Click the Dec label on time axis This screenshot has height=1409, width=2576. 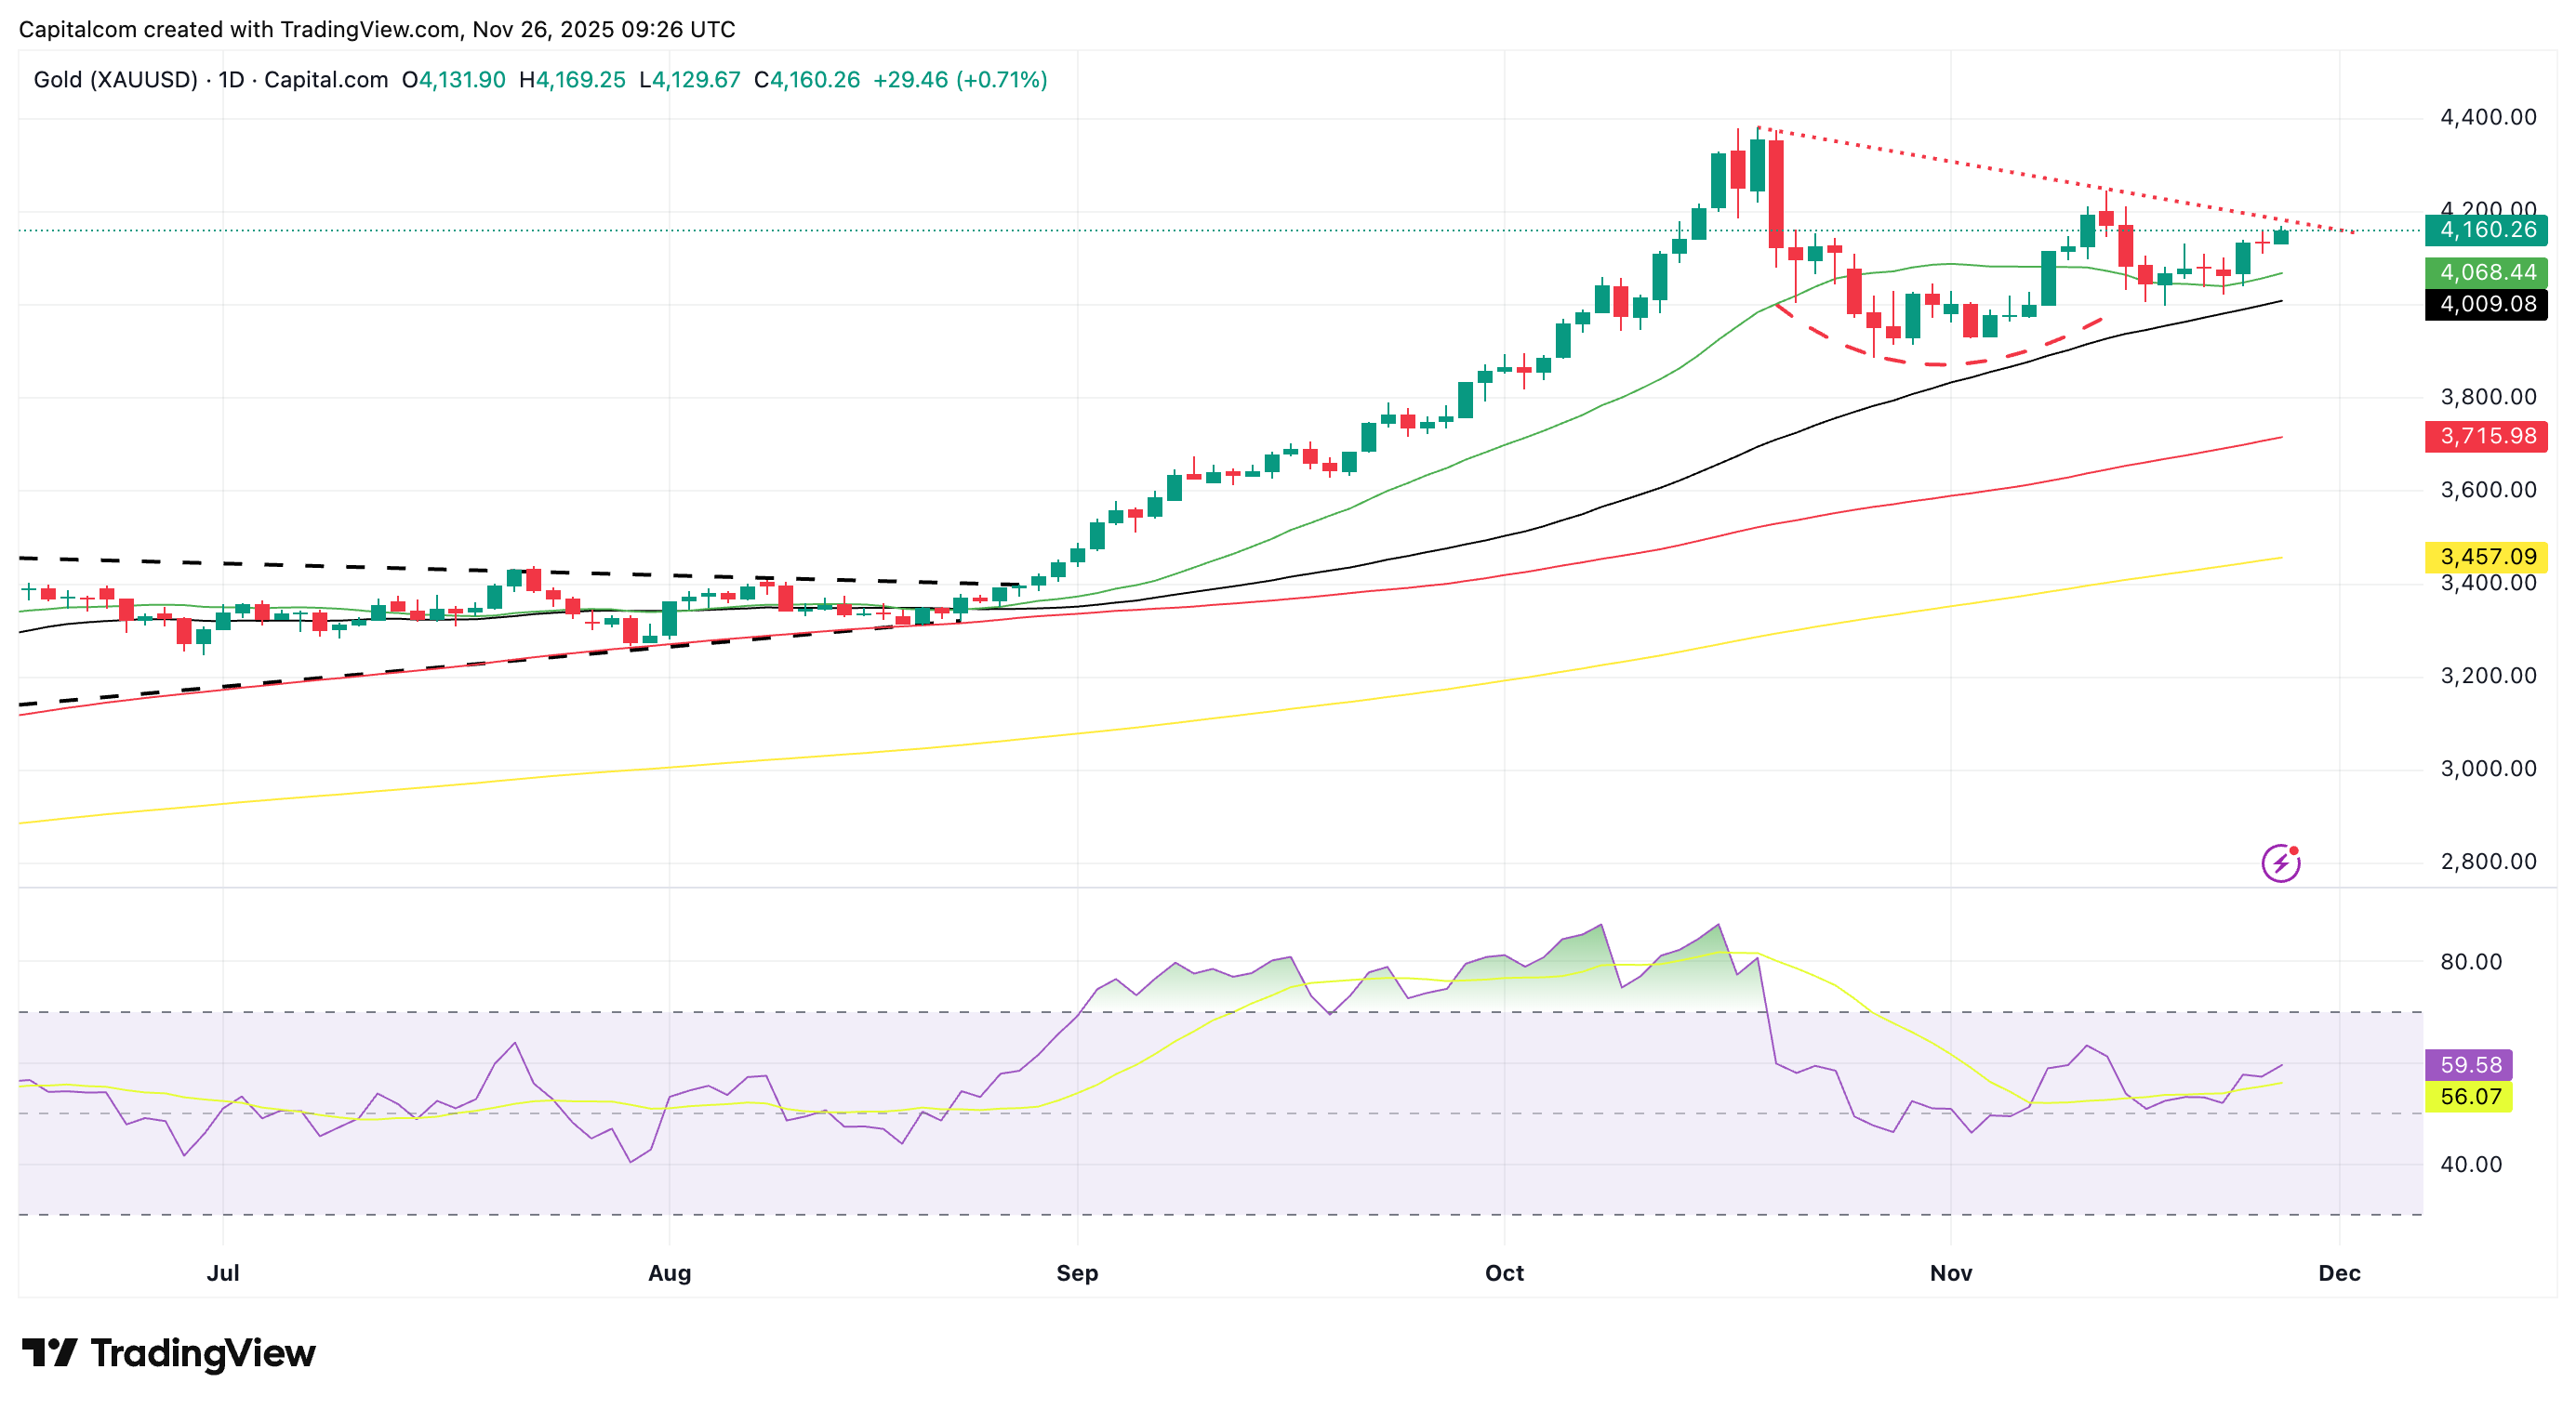(2339, 1272)
